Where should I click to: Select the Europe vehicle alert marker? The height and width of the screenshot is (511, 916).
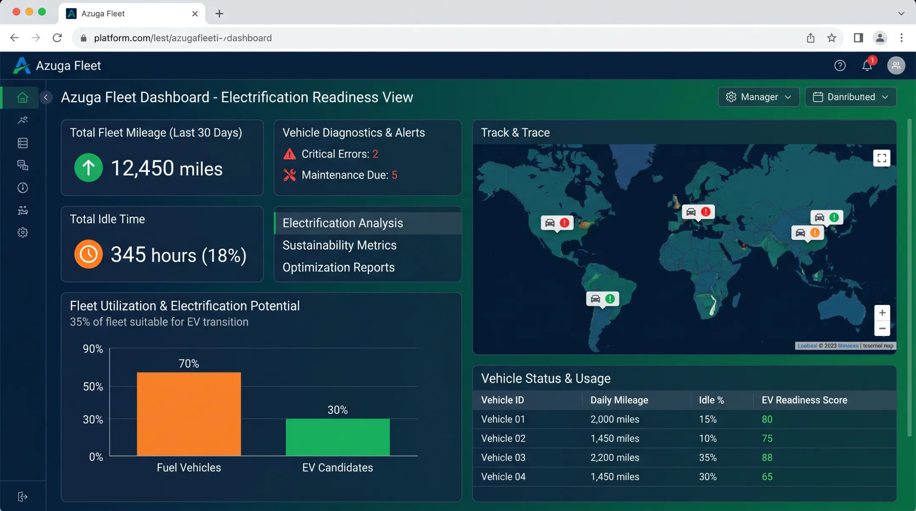tap(698, 212)
